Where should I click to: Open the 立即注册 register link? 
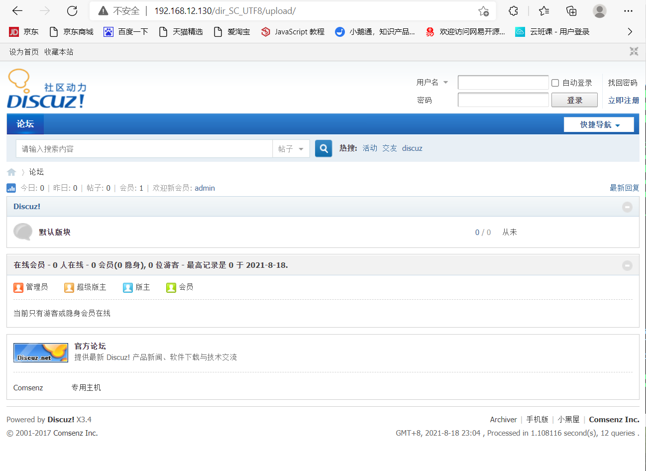coord(624,100)
